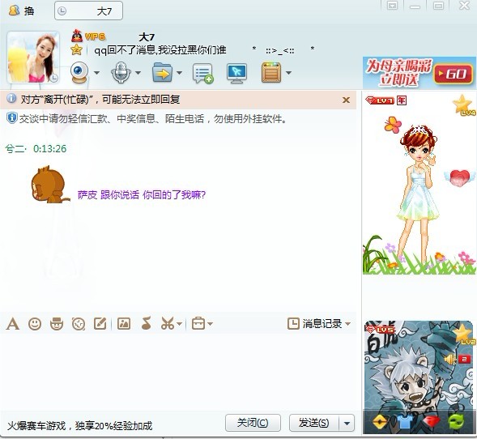Click the 关闭(C) button
The image size is (477, 439).
(x=253, y=423)
